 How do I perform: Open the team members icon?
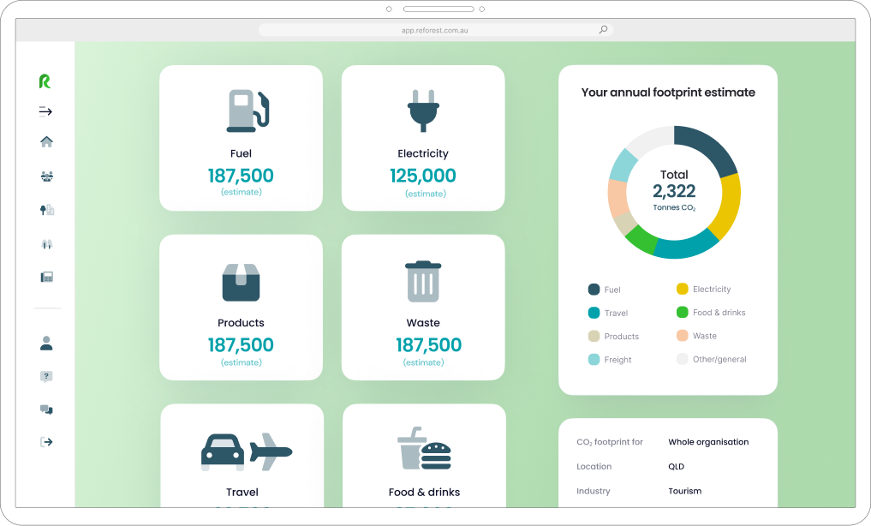tap(46, 176)
